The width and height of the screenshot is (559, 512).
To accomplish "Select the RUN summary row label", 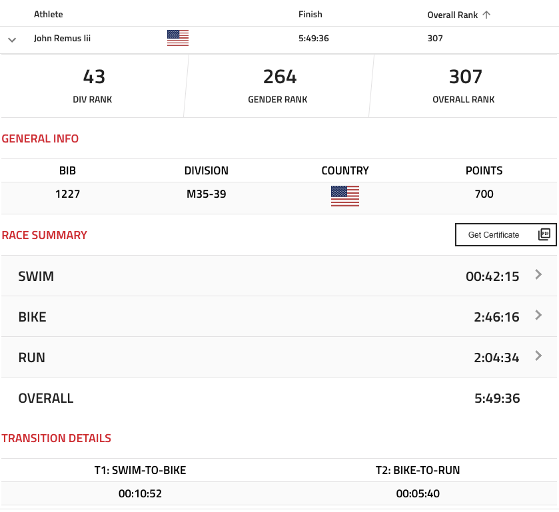I will click(32, 358).
